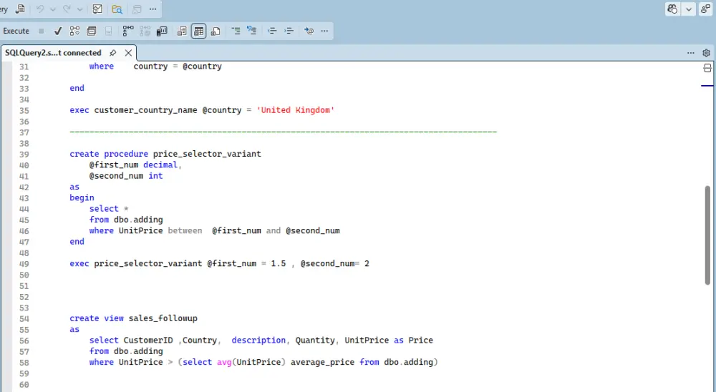716x392 pixels.
Task: Click the green dashed comment line
Action: pyautogui.click(x=283, y=132)
